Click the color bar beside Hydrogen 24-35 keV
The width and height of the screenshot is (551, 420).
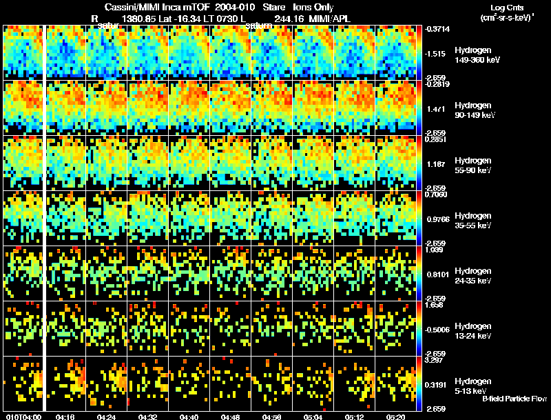(419, 273)
